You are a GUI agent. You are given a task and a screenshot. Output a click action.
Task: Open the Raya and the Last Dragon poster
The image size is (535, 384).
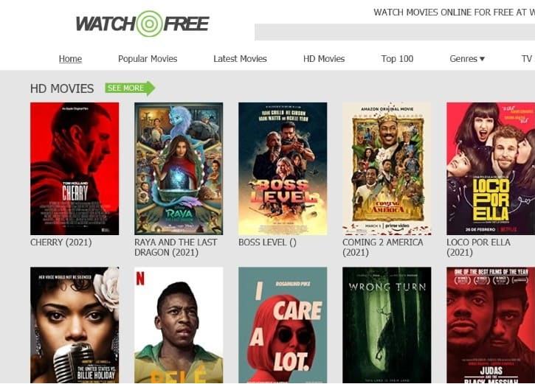click(179, 169)
